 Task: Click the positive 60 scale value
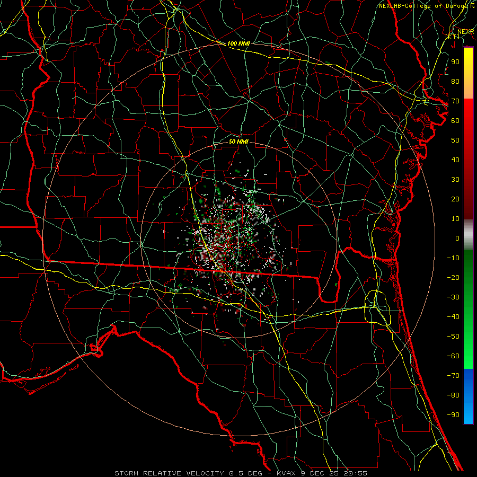(x=455, y=120)
